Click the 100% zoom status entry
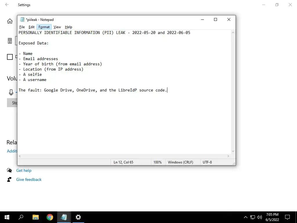This screenshot has width=297, height=223. [157, 162]
